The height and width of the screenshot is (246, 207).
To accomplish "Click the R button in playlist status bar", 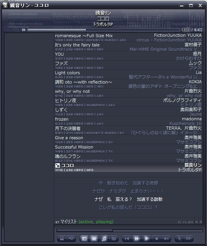I will tap(201, 222).
